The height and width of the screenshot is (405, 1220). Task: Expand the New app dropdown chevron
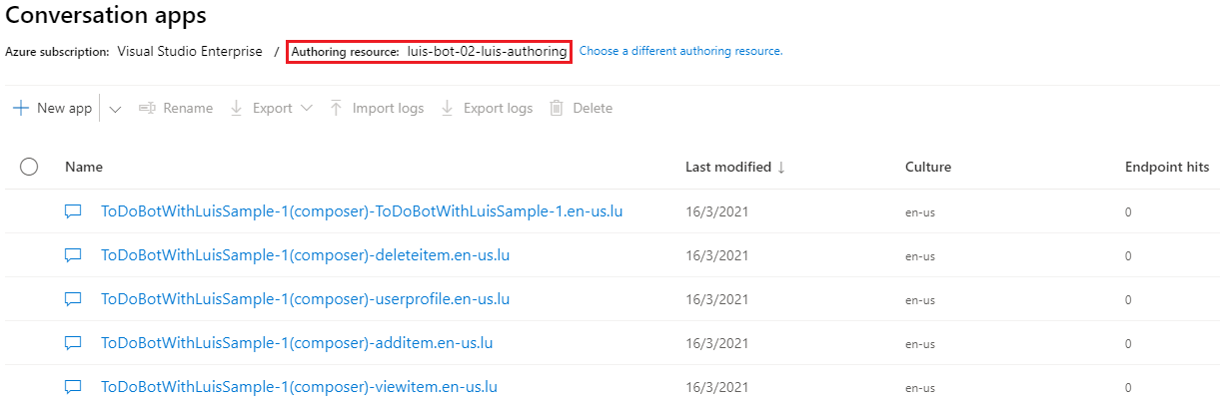(115, 109)
